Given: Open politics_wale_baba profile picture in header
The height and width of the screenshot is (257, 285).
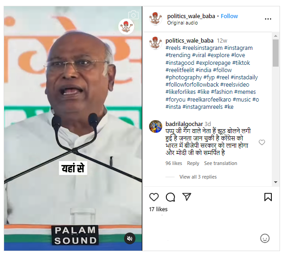Looking at the screenshot, I should pos(155,19).
